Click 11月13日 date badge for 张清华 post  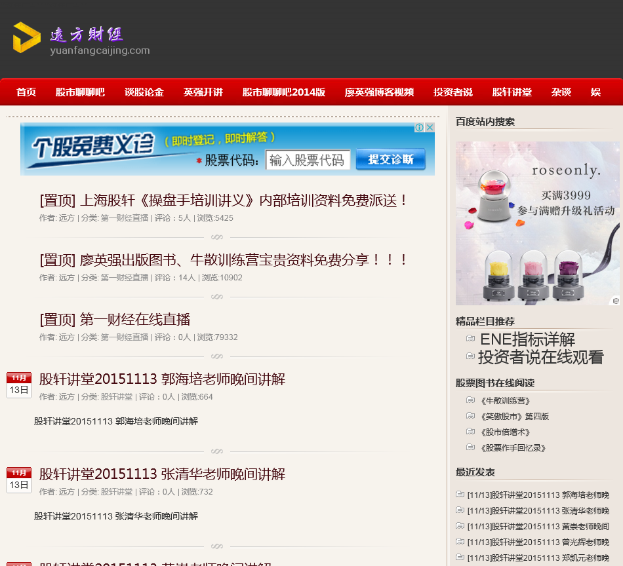coord(18,480)
